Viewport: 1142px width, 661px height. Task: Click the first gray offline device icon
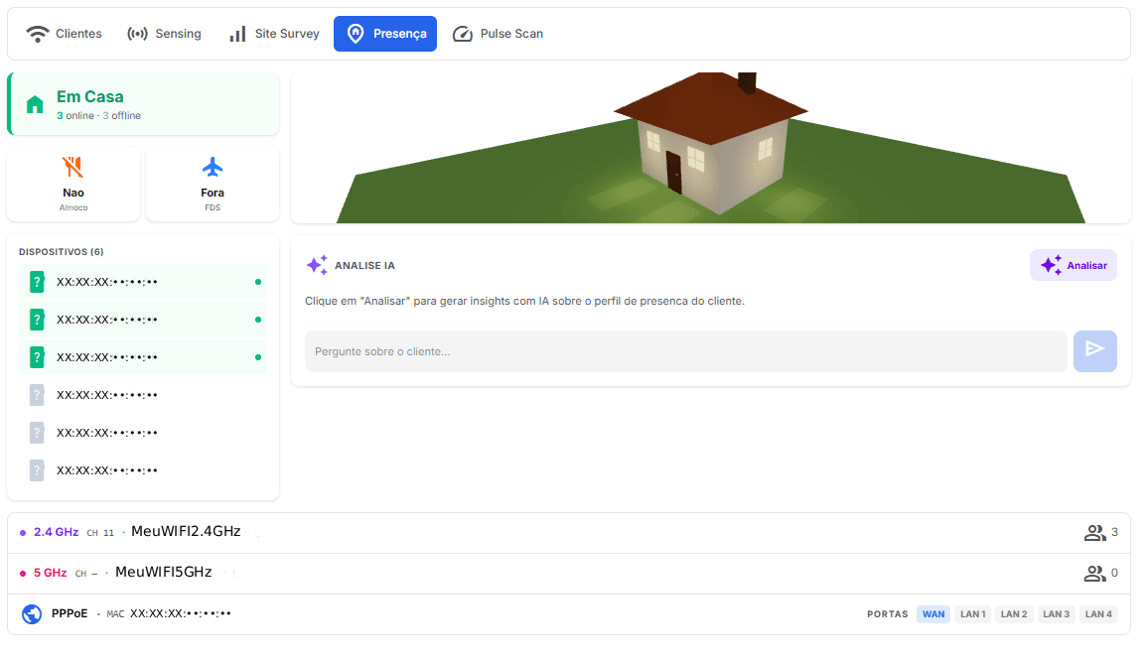(x=37, y=395)
